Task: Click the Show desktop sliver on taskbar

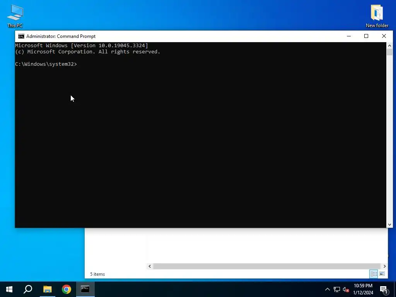Action: (x=395, y=289)
